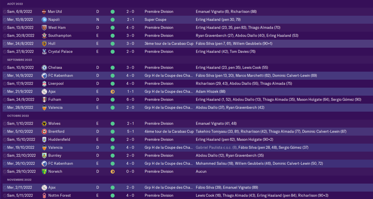
Task: Toggle the check mark beside Mer, 24/8/2022
Action: pos(5,44)
